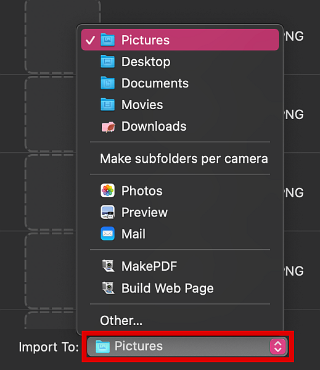
Task: Select the Photos menu item label
Action: pyautogui.click(x=142, y=191)
